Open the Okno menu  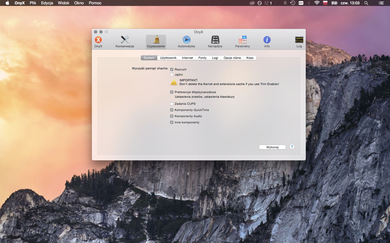point(79,3)
